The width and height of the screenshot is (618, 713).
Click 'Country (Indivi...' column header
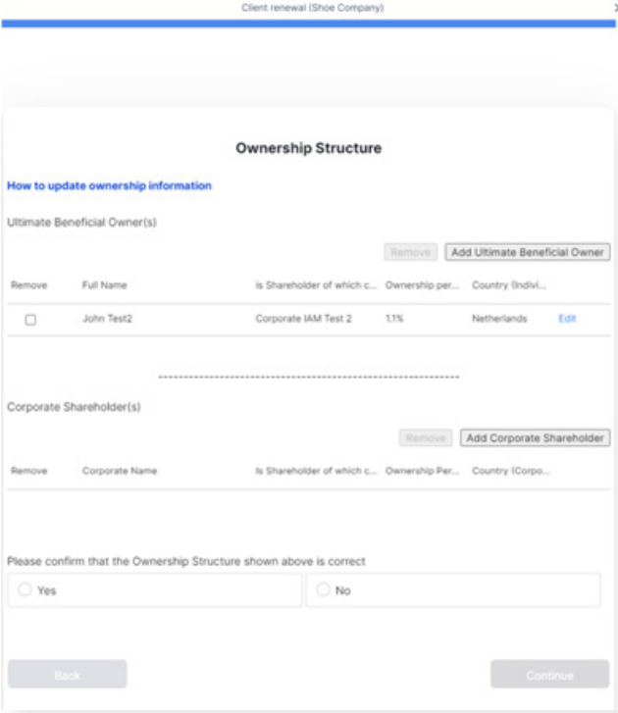(508, 285)
